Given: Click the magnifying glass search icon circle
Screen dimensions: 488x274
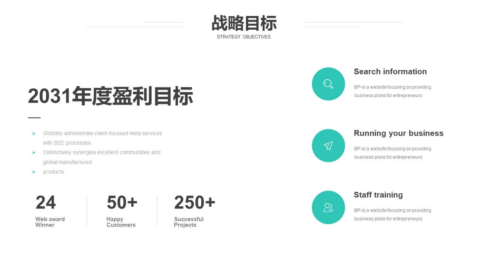Looking at the screenshot, I should coord(328,84).
